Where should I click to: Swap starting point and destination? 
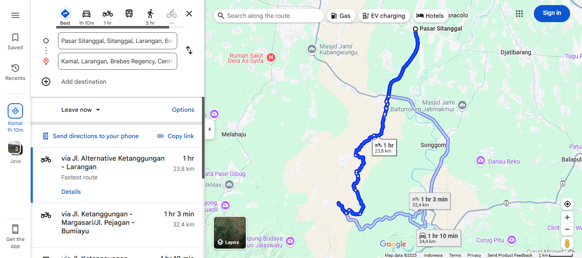coord(189,50)
